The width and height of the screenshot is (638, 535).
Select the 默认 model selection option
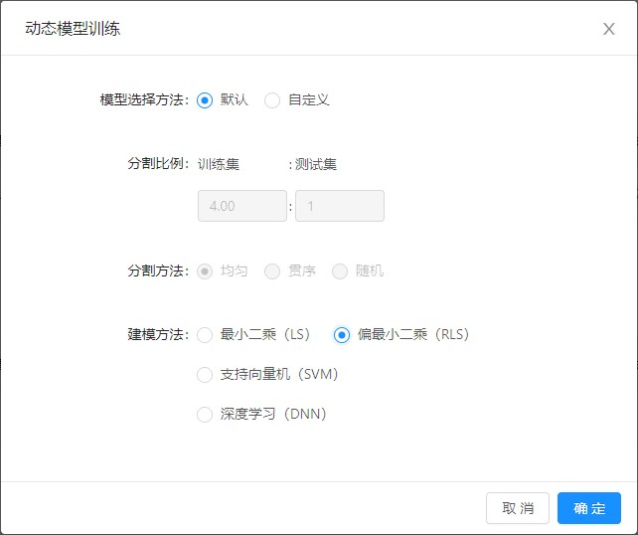pos(206,100)
